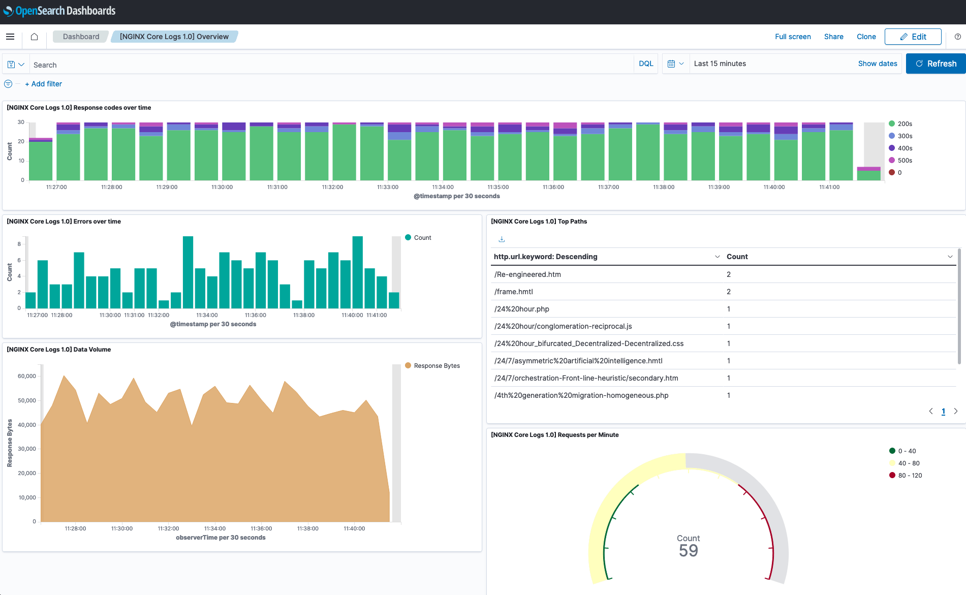Click the Edit button
This screenshot has height=595, width=966.
pos(913,37)
